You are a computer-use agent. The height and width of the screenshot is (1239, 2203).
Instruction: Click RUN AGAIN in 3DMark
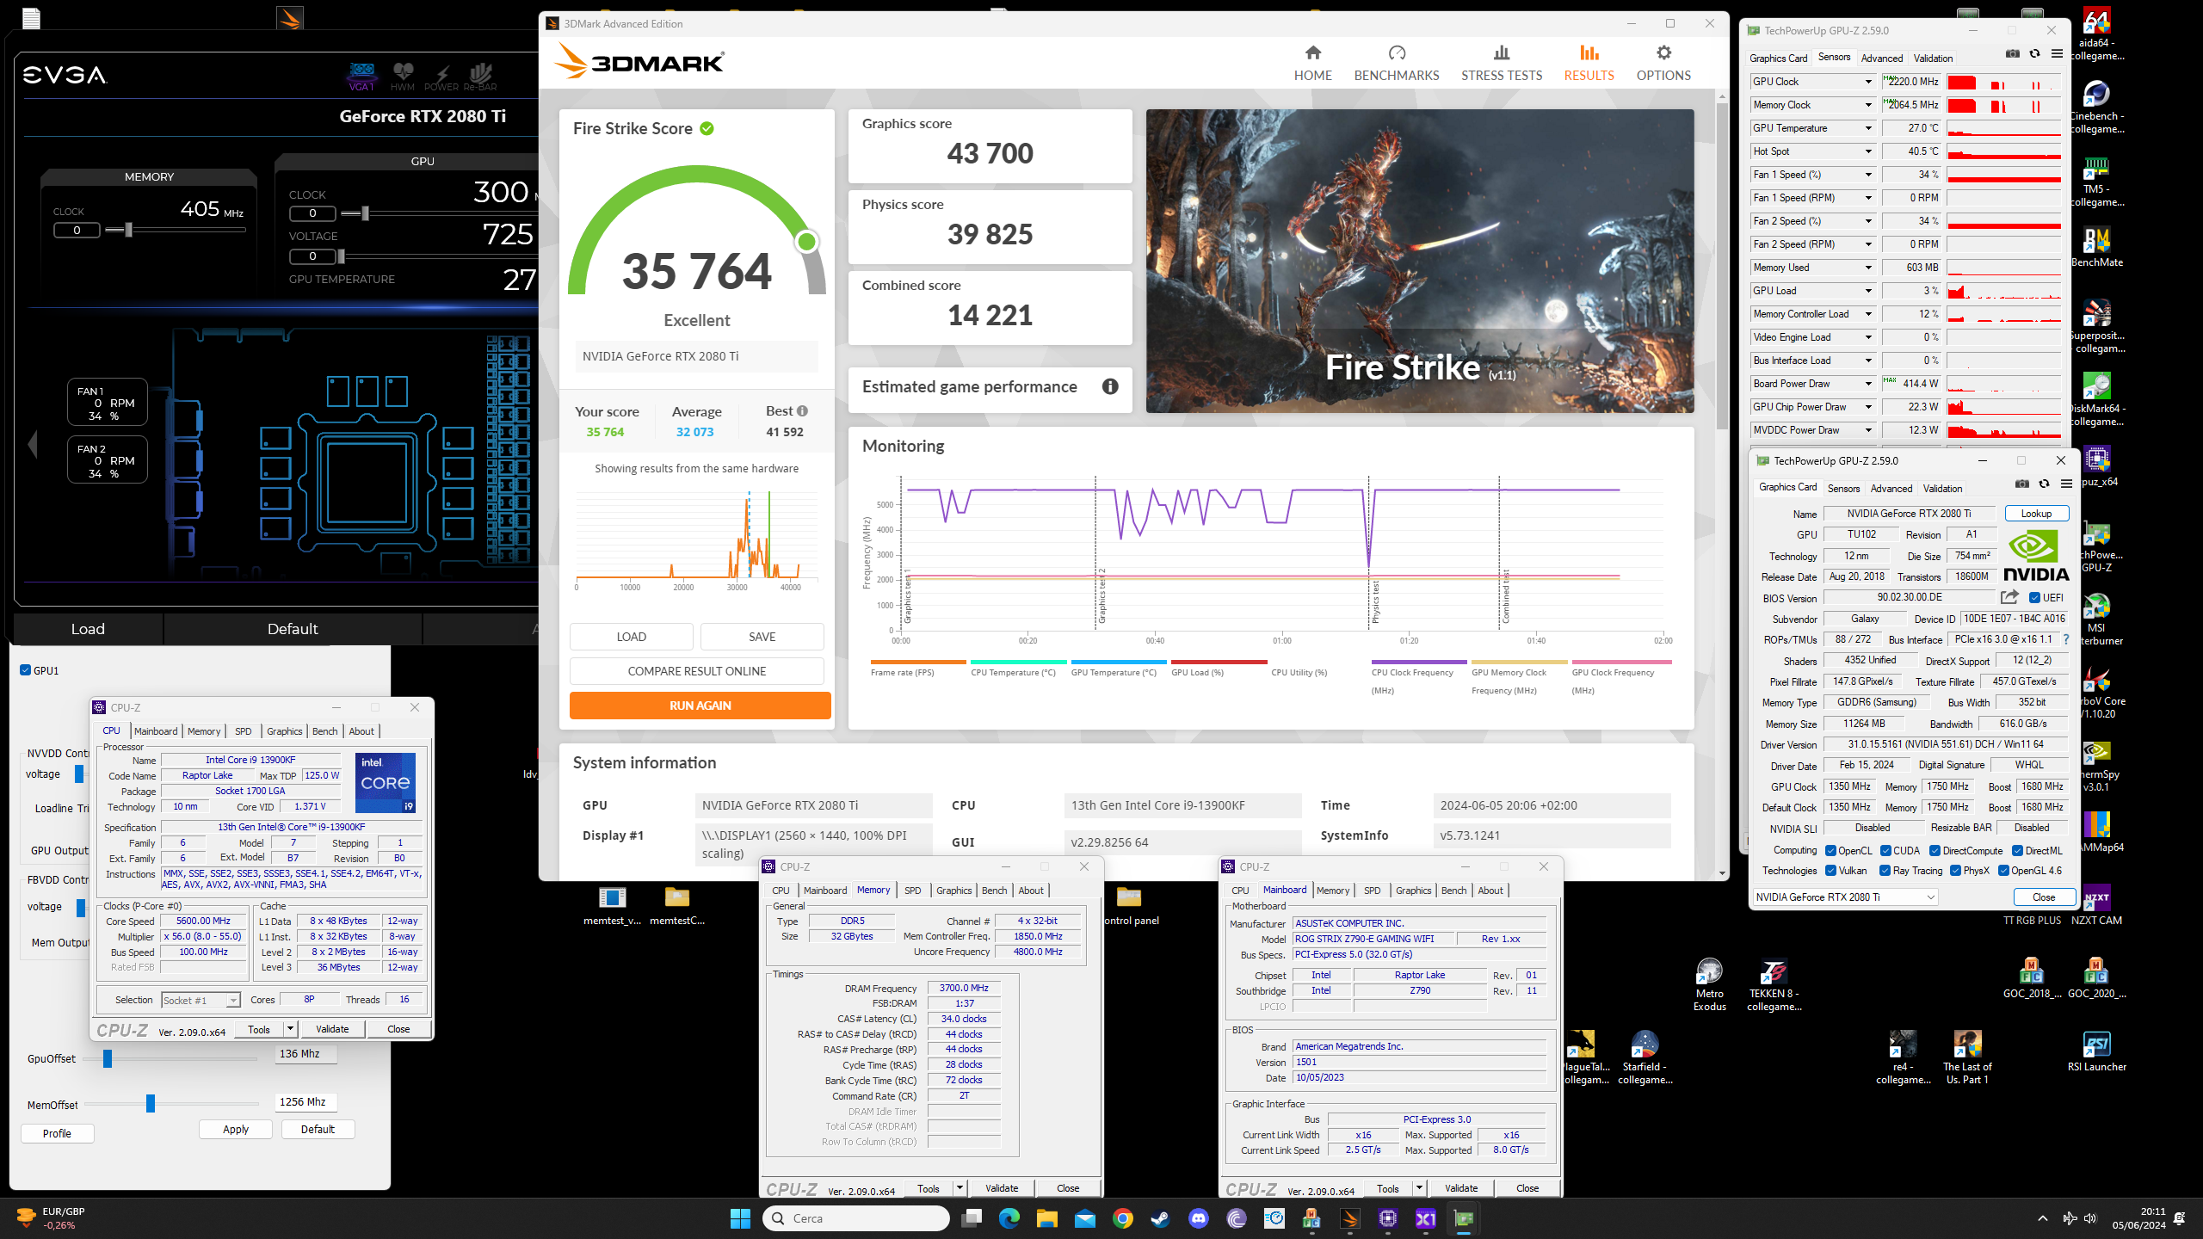[700, 706]
